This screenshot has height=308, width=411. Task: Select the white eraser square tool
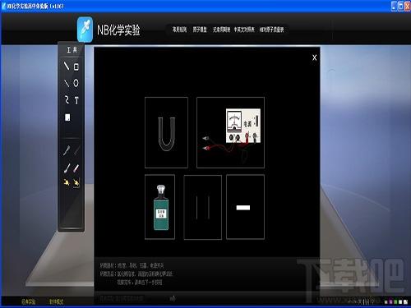point(67,117)
